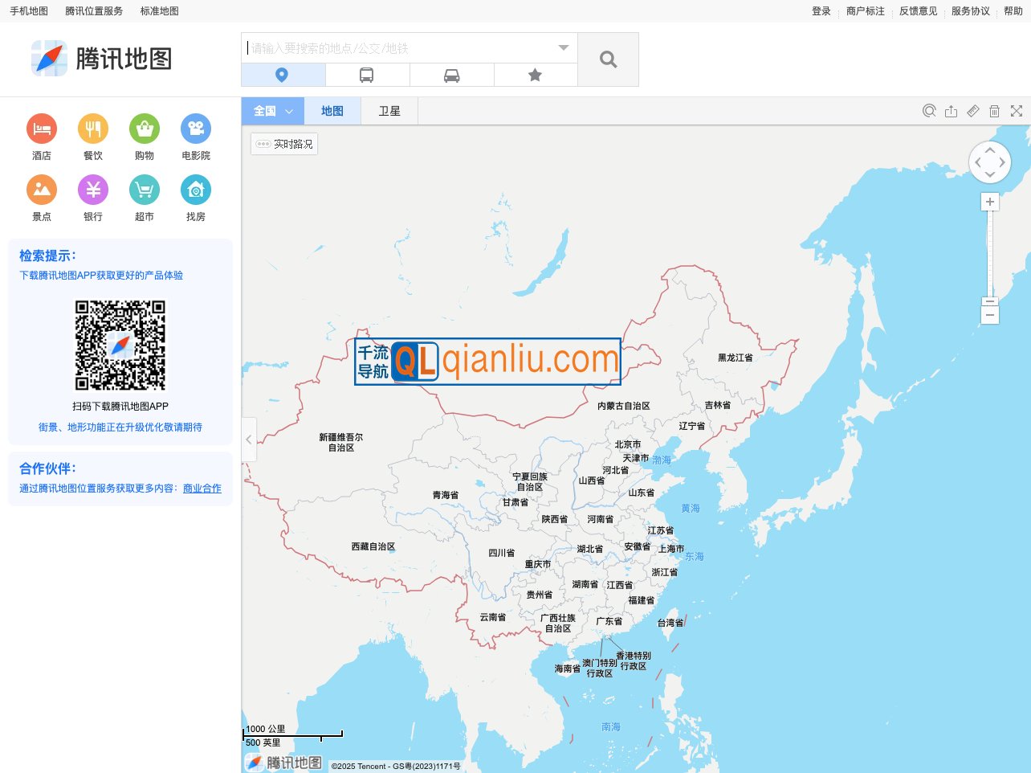
Task: Collapse the left sidebar with the chevron
Action: pos(248,440)
